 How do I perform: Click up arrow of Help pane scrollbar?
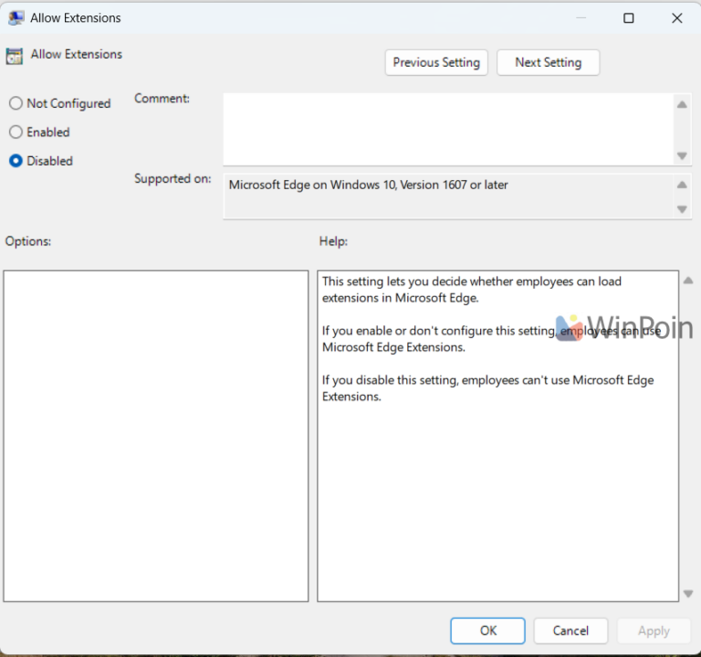[688, 281]
